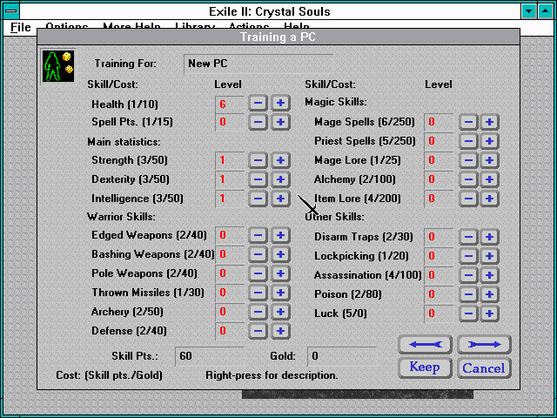Image resolution: width=557 pixels, height=418 pixels.
Task: Increase Defense skill level
Action: (280, 331)
